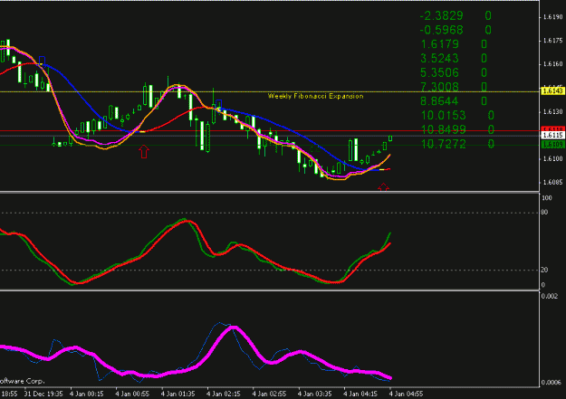Click the 1.6160 price scale label
The height and width of the screenshot is (399, 566).
[552, 64]
